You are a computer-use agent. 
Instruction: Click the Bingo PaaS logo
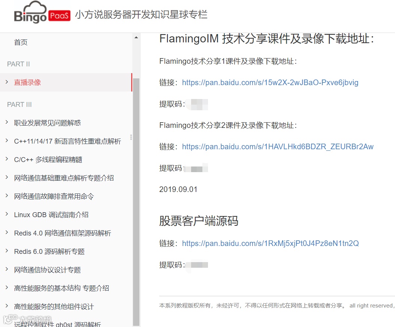[x=42, y=13]
